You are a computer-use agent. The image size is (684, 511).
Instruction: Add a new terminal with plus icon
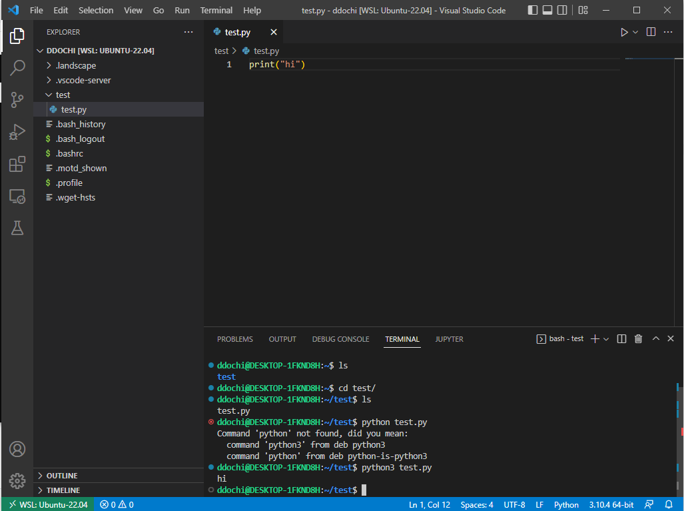pos(595,339)
